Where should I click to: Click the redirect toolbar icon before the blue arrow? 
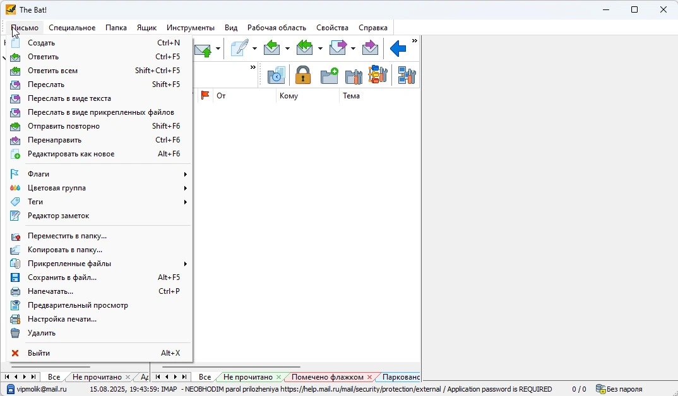370,48
